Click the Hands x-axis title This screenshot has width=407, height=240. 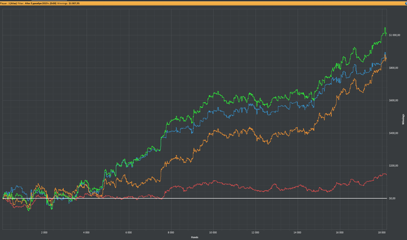click(195, 237)
